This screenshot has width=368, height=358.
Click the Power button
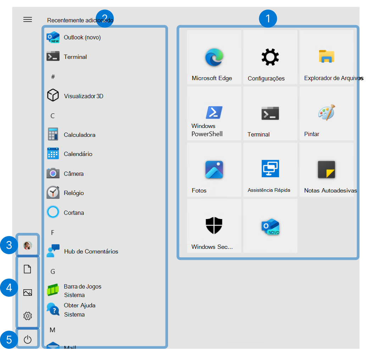[27, 339]
